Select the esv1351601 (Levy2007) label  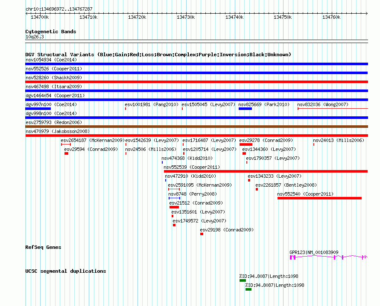pos(198,212)
